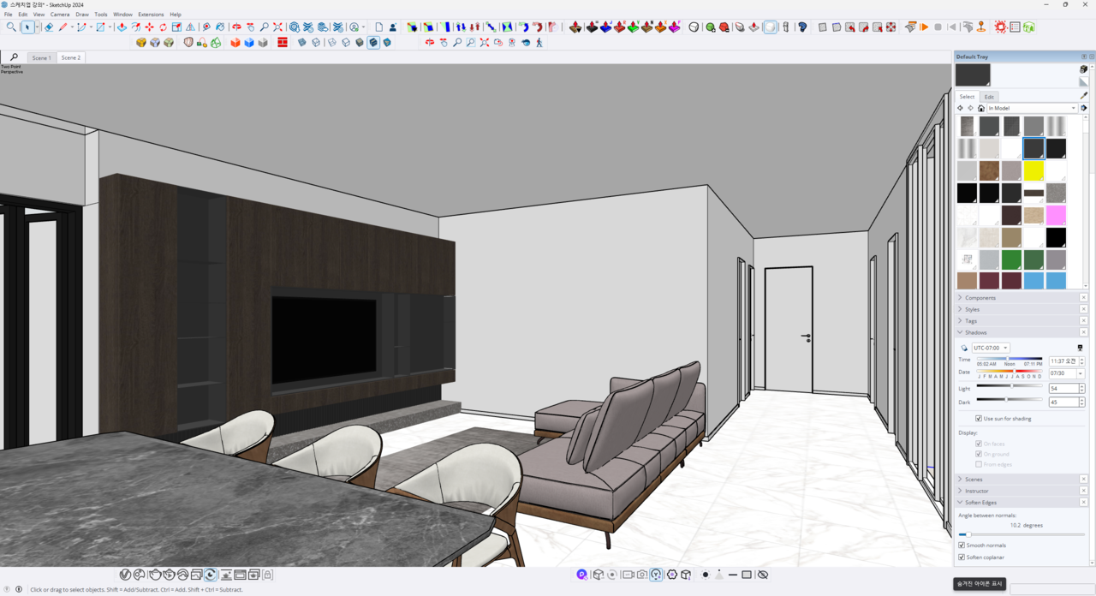The height and width of the screenshot is (596, 1096).
Task: Click the blue question mark help icon
Action: 802,27
